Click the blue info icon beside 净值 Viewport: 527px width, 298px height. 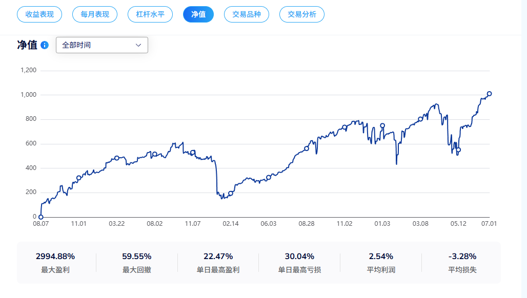click(x=45, y=45)
